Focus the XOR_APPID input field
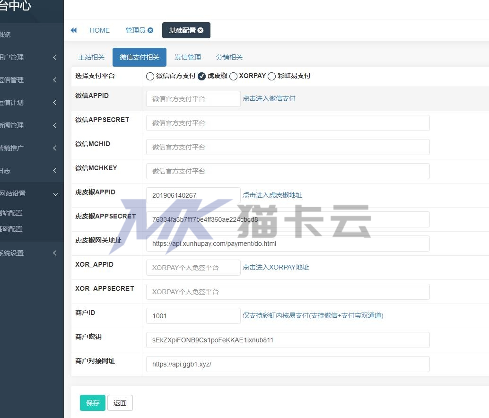The image size is (489, 418). click(x=193, y=268)
